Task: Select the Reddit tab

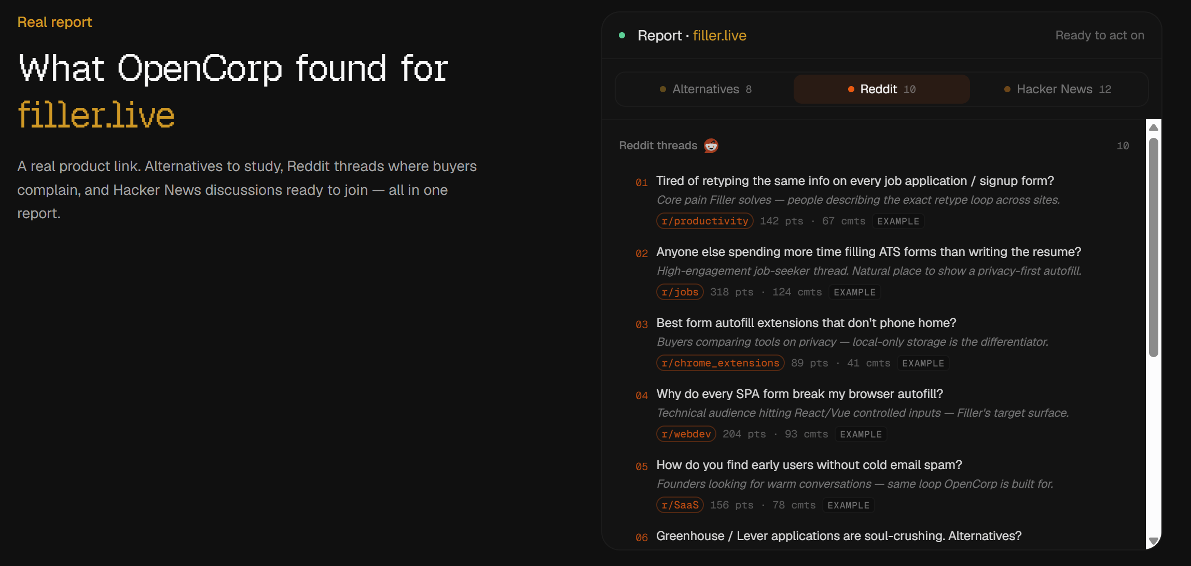Action: [x=882, y=89]
